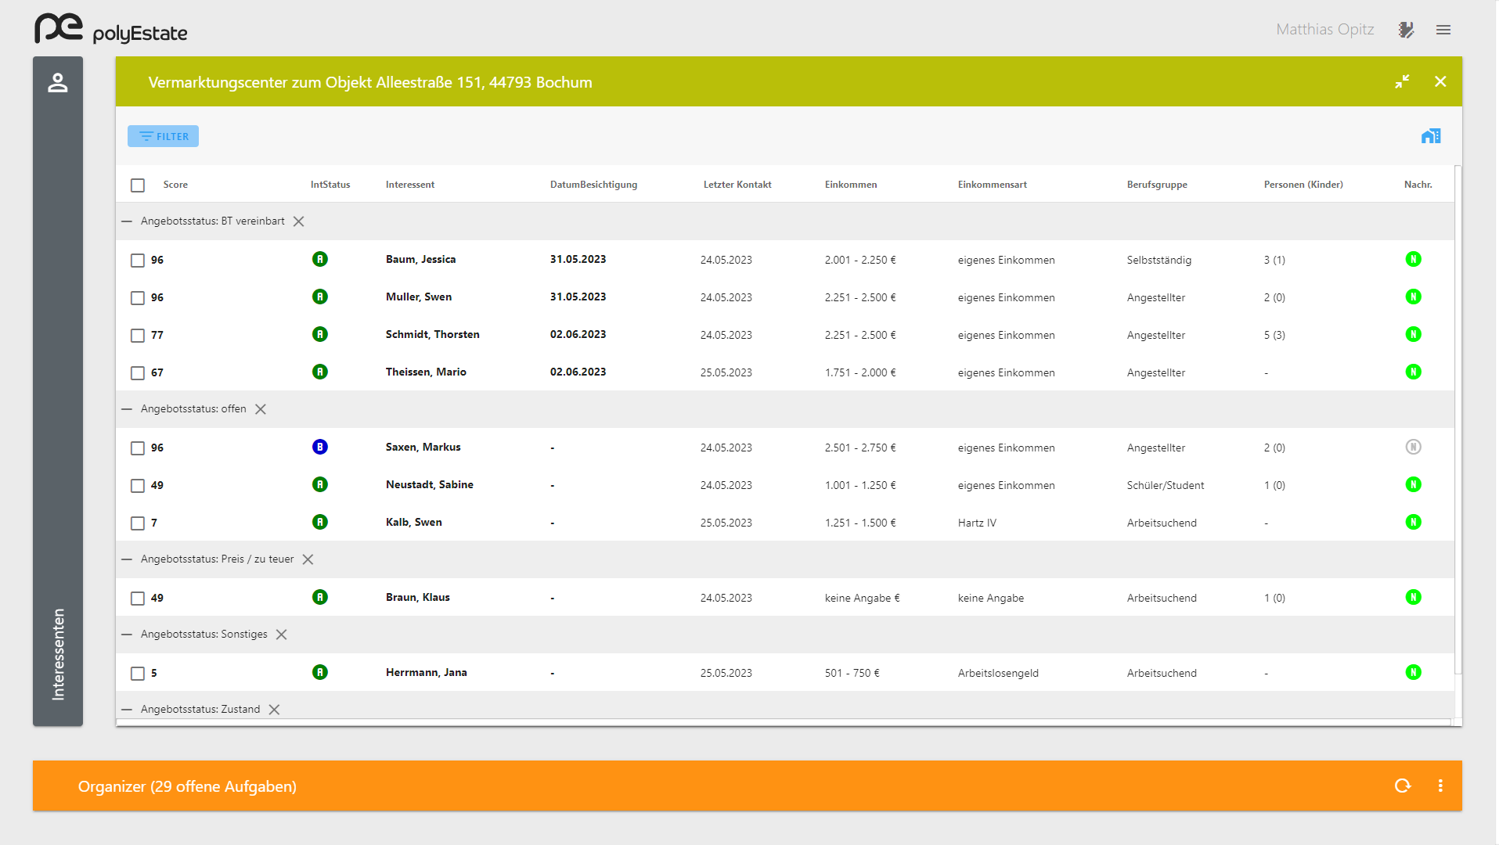
Task: Click the icon next to Matthias Opitz
Action: pyautogui.click(x=1406, y=30)
